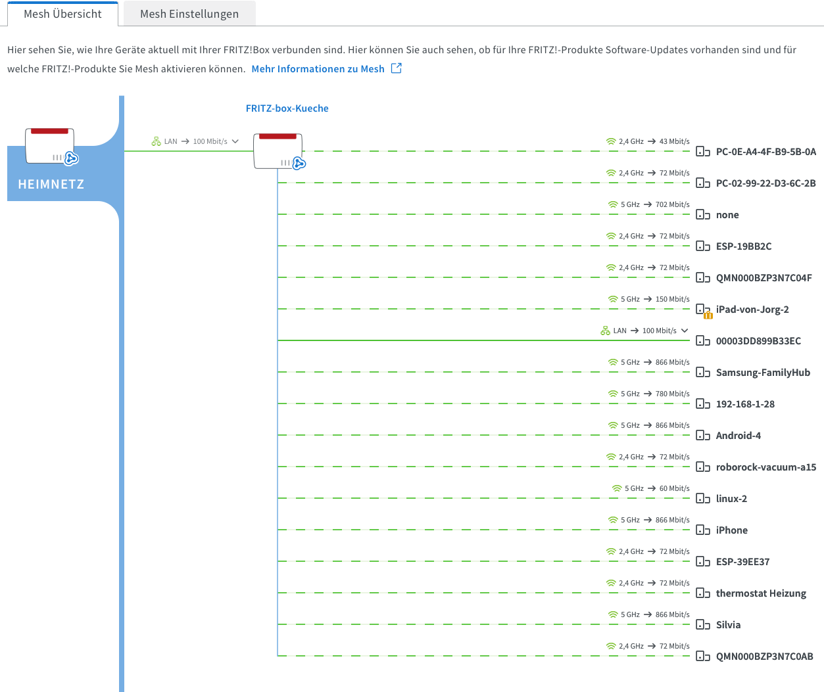This screenshot has width=824, height=692.
Task: Click device icon for QMN000BZP3N7C0AB
Action: click(703, 656)
